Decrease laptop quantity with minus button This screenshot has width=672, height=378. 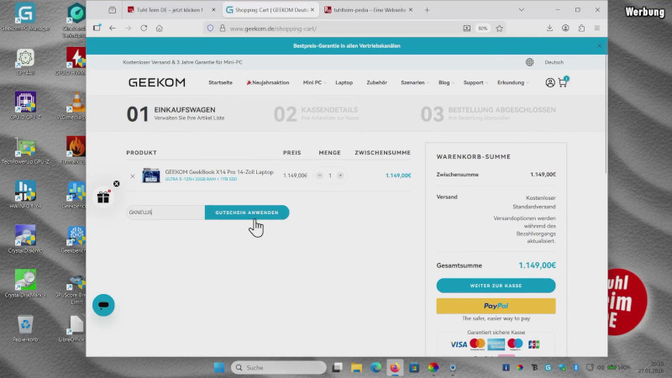pos(319,176)
